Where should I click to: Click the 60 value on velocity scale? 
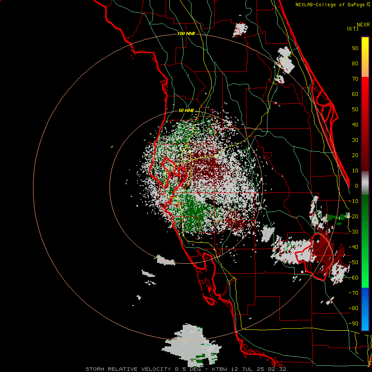pyautogui.click(x=355, y=94)
